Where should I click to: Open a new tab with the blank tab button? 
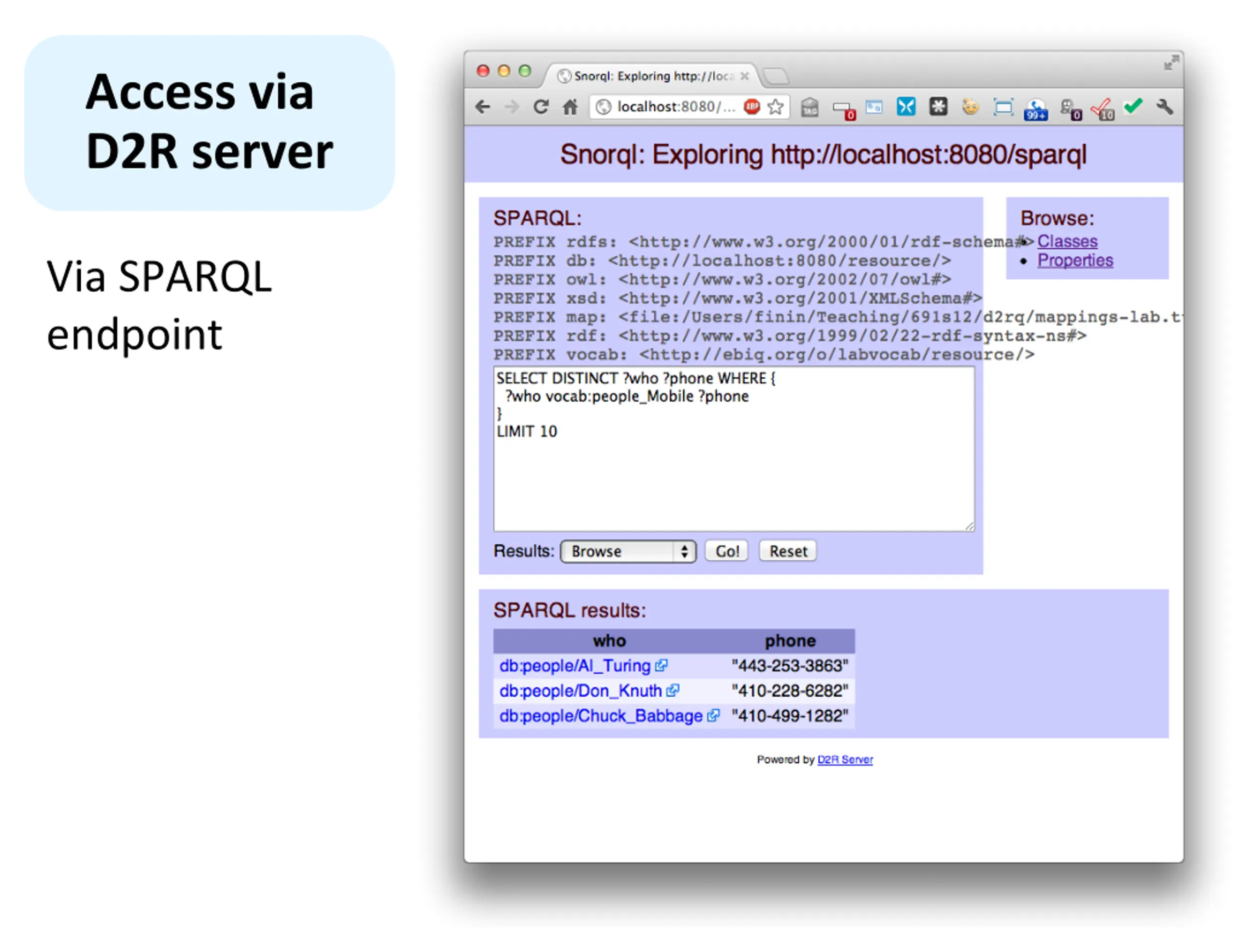pyautogui.click(x=776, y=76)
